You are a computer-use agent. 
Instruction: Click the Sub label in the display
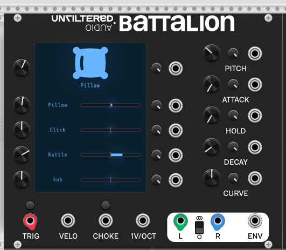point(58,180)
